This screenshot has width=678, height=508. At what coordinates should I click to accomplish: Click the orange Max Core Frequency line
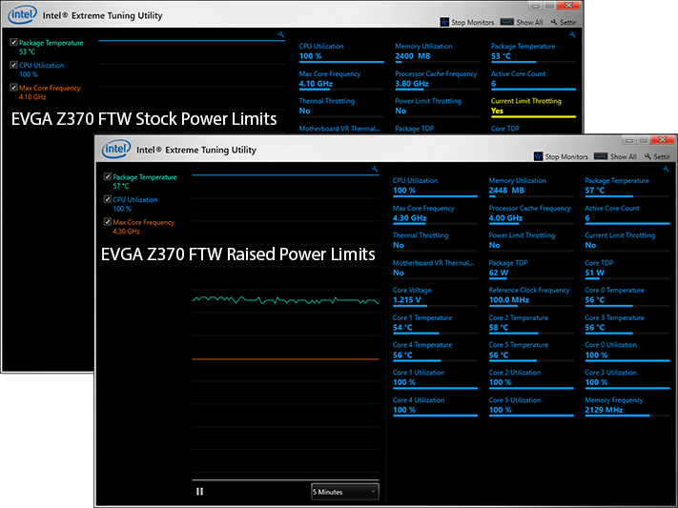285,359
